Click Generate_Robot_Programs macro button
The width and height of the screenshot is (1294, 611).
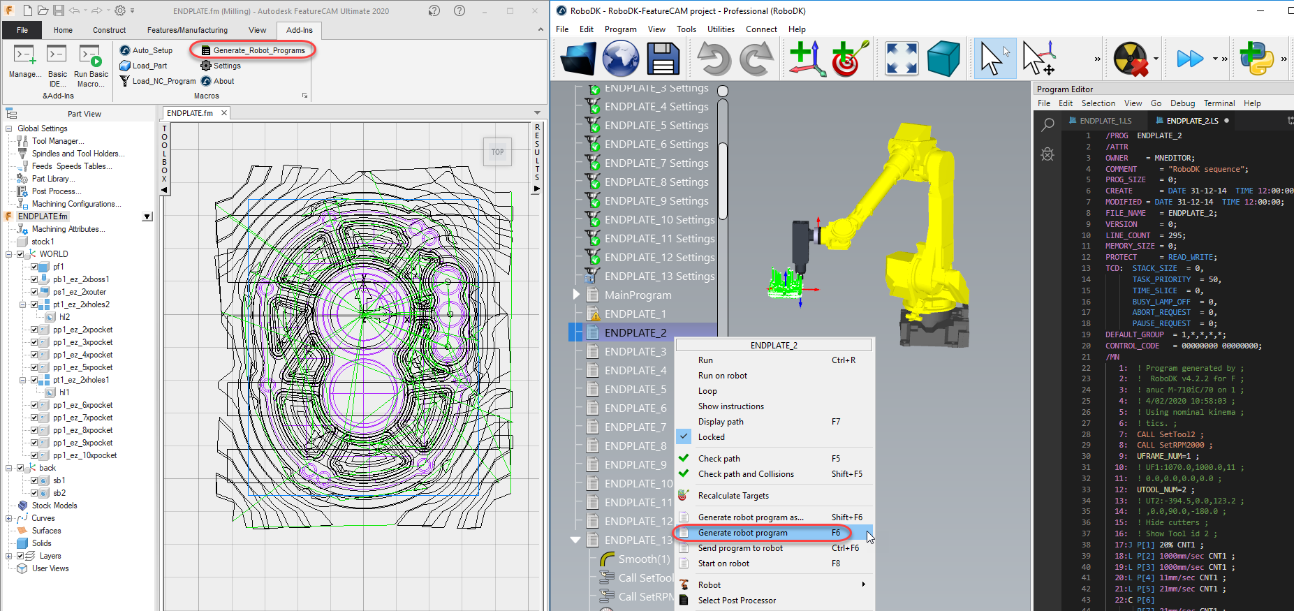(258, 50)
